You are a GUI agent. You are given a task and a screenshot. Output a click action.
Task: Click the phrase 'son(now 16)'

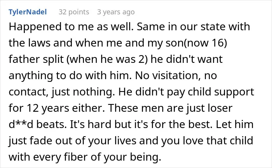point(196,43)
